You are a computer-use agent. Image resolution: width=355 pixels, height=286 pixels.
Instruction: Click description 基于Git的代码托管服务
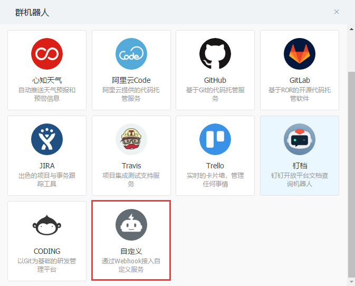pyautogui.click(x=215, y=94)
